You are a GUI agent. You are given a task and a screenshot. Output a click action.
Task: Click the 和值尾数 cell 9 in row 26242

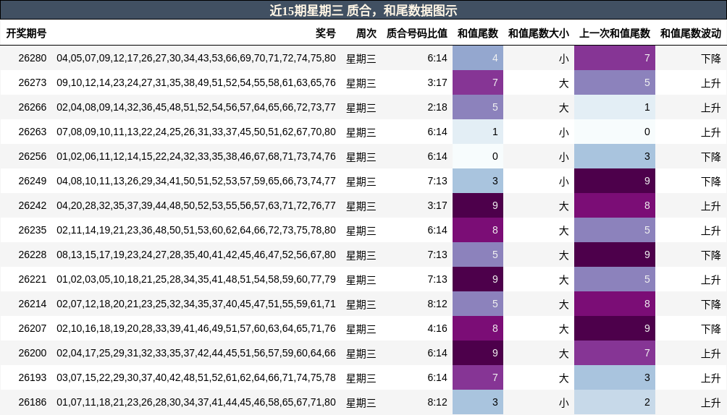point(478,205)
